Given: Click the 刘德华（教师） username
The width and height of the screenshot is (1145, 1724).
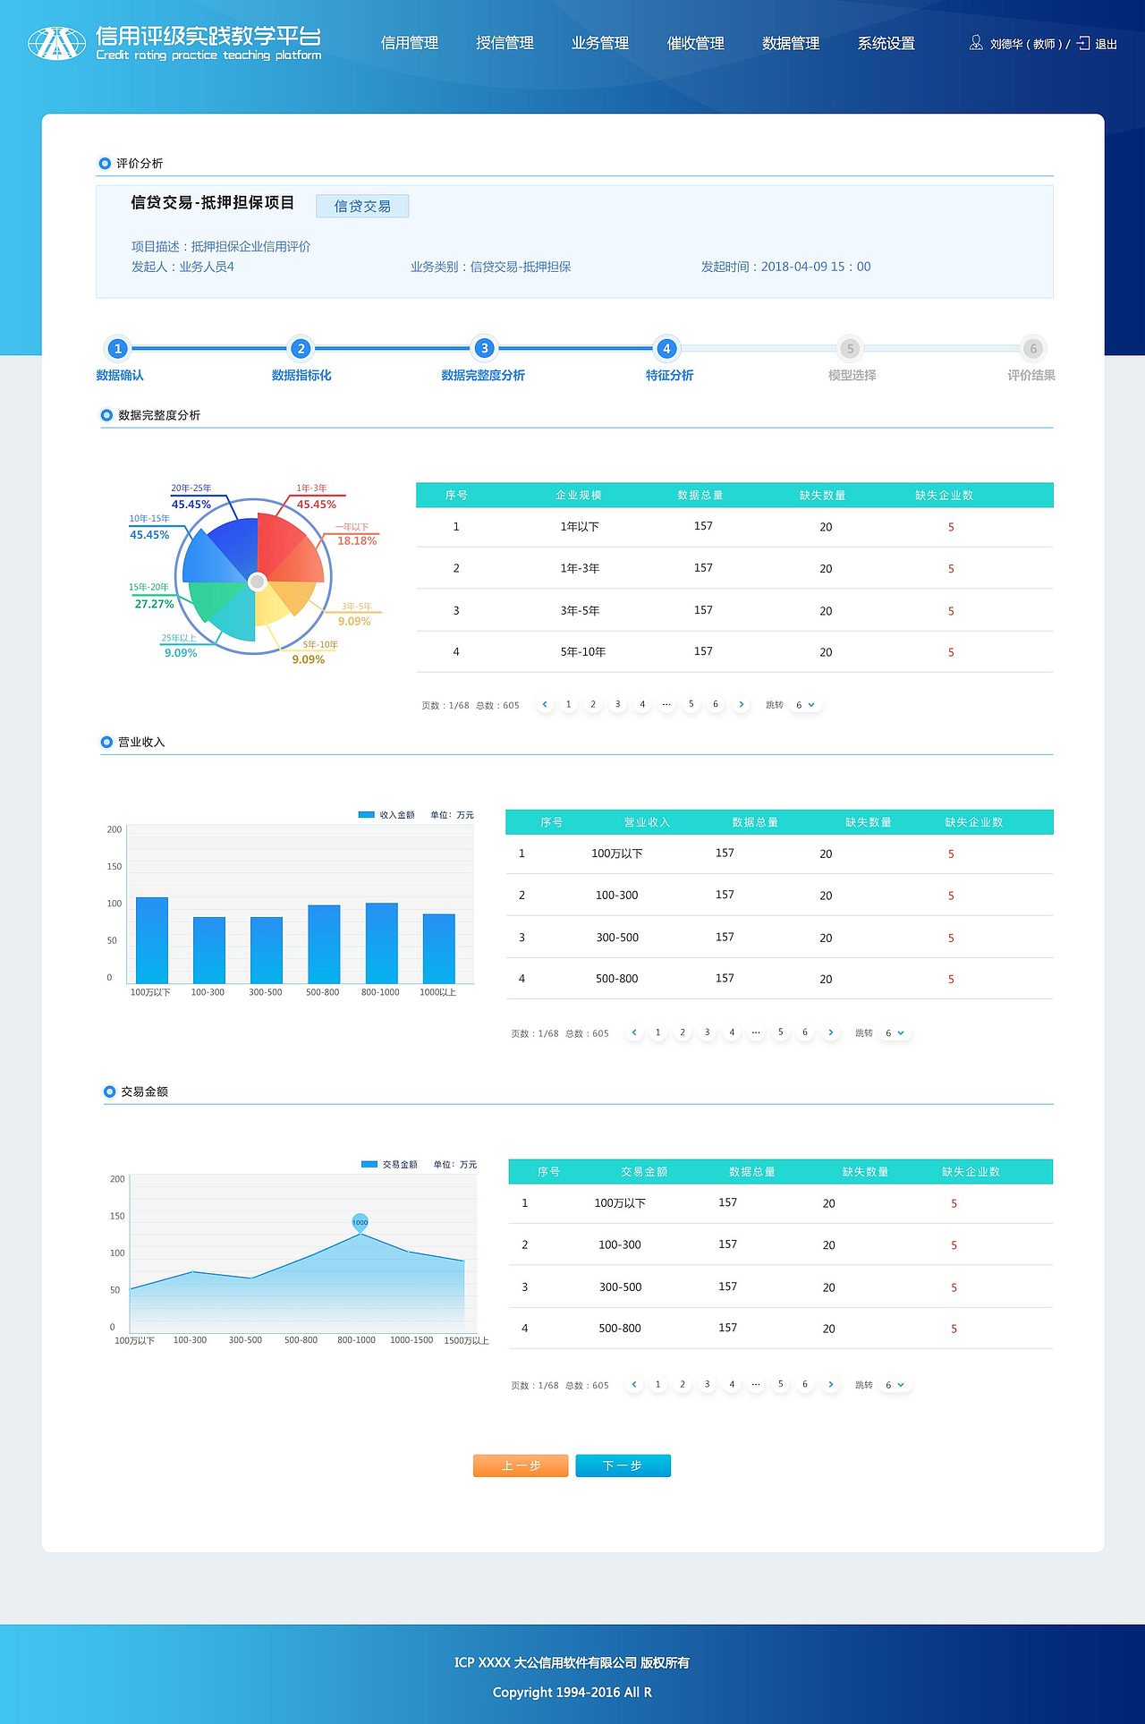Looking at the screenshot, I should (x=1026, y=44).
